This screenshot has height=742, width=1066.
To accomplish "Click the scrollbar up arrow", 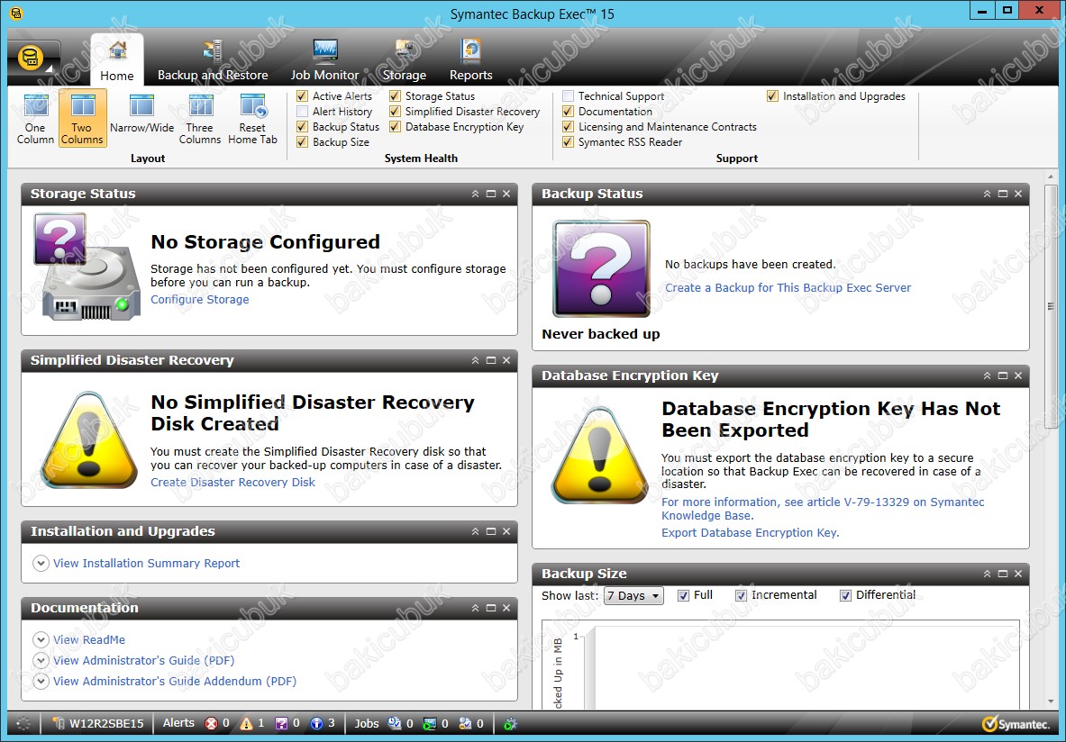I will point(1051,177).
